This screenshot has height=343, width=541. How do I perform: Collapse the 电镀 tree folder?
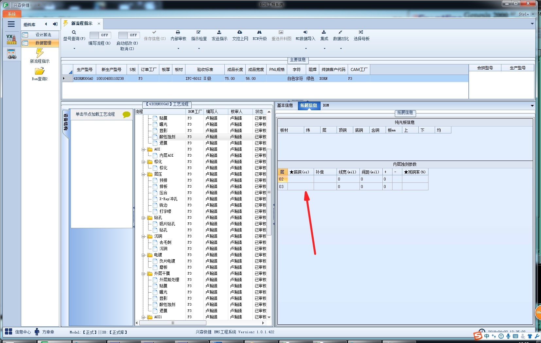143,255
